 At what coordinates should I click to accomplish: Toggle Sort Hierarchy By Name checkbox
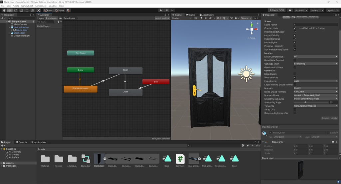coord(295,49)
